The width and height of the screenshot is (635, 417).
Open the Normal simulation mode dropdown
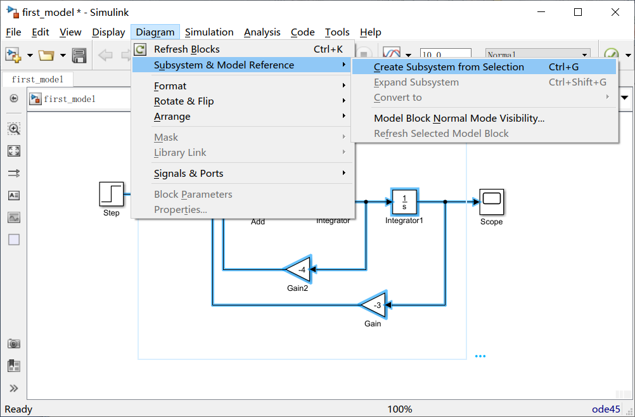pos(537,53)
